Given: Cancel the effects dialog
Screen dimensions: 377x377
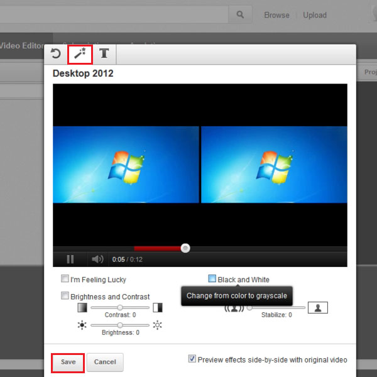Looking at the screenshot, I should pos(105,362).
